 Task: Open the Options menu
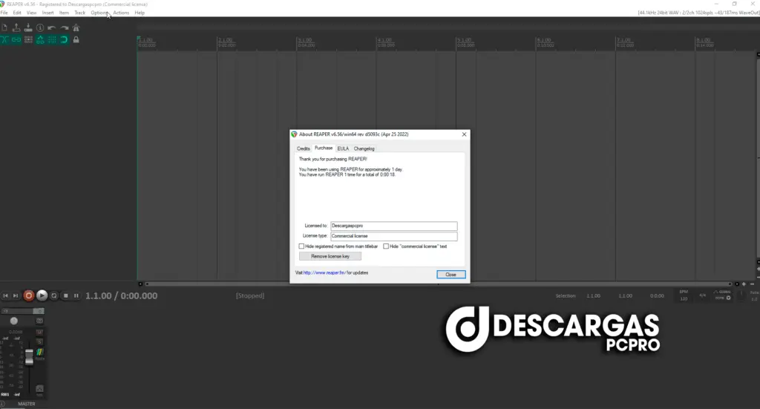(x=99, y=13)
